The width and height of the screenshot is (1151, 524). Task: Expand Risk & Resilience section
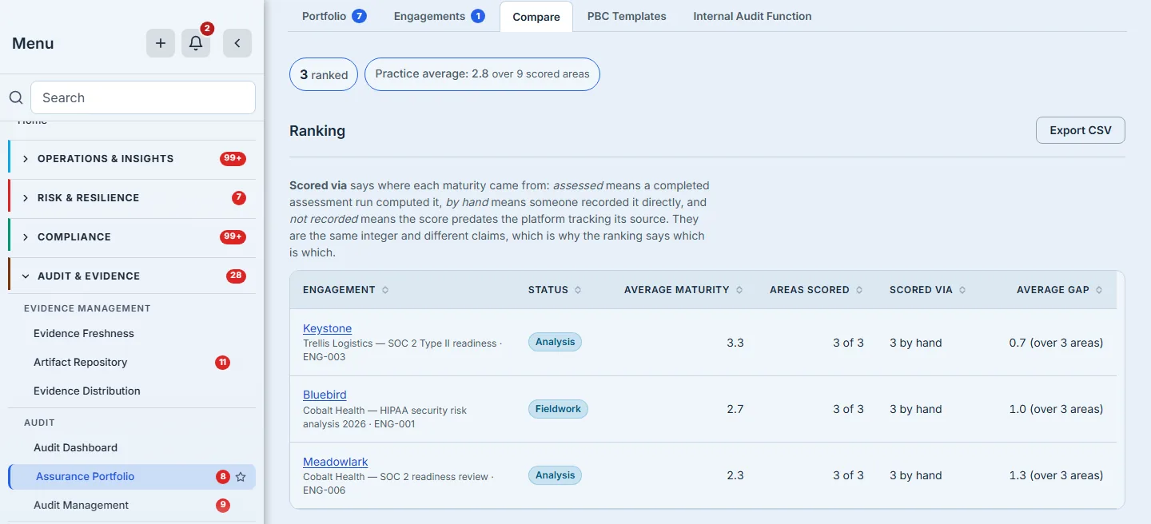[x=132, y=198]
